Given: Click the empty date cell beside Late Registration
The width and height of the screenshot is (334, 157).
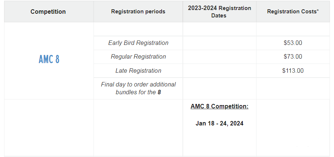Looking at the screenshot, I should coord(219,71).
